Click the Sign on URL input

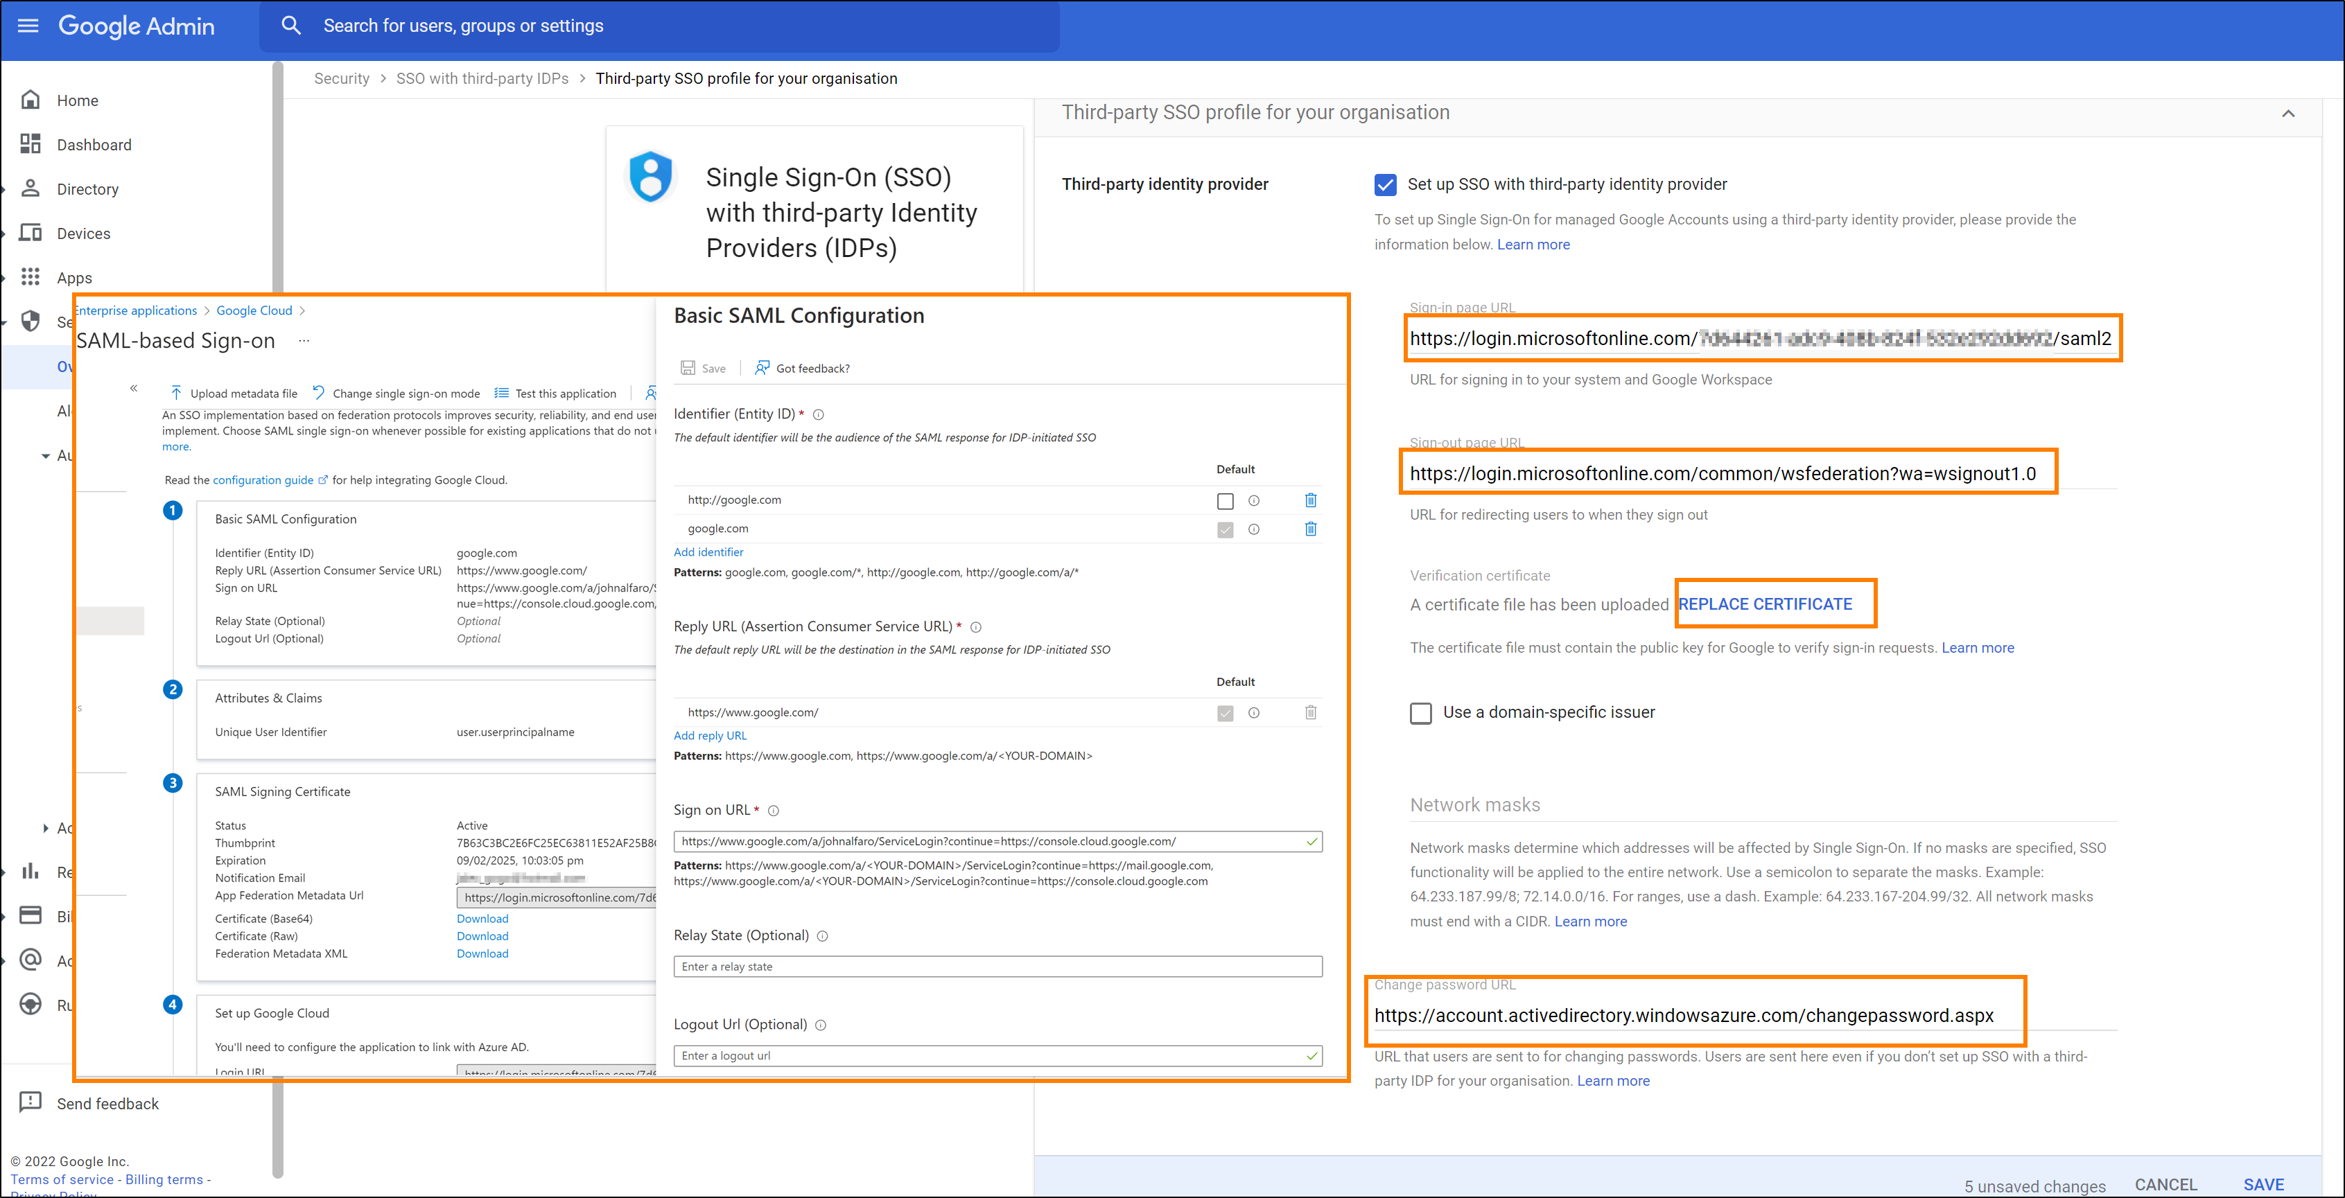click(x=997, y=841)
